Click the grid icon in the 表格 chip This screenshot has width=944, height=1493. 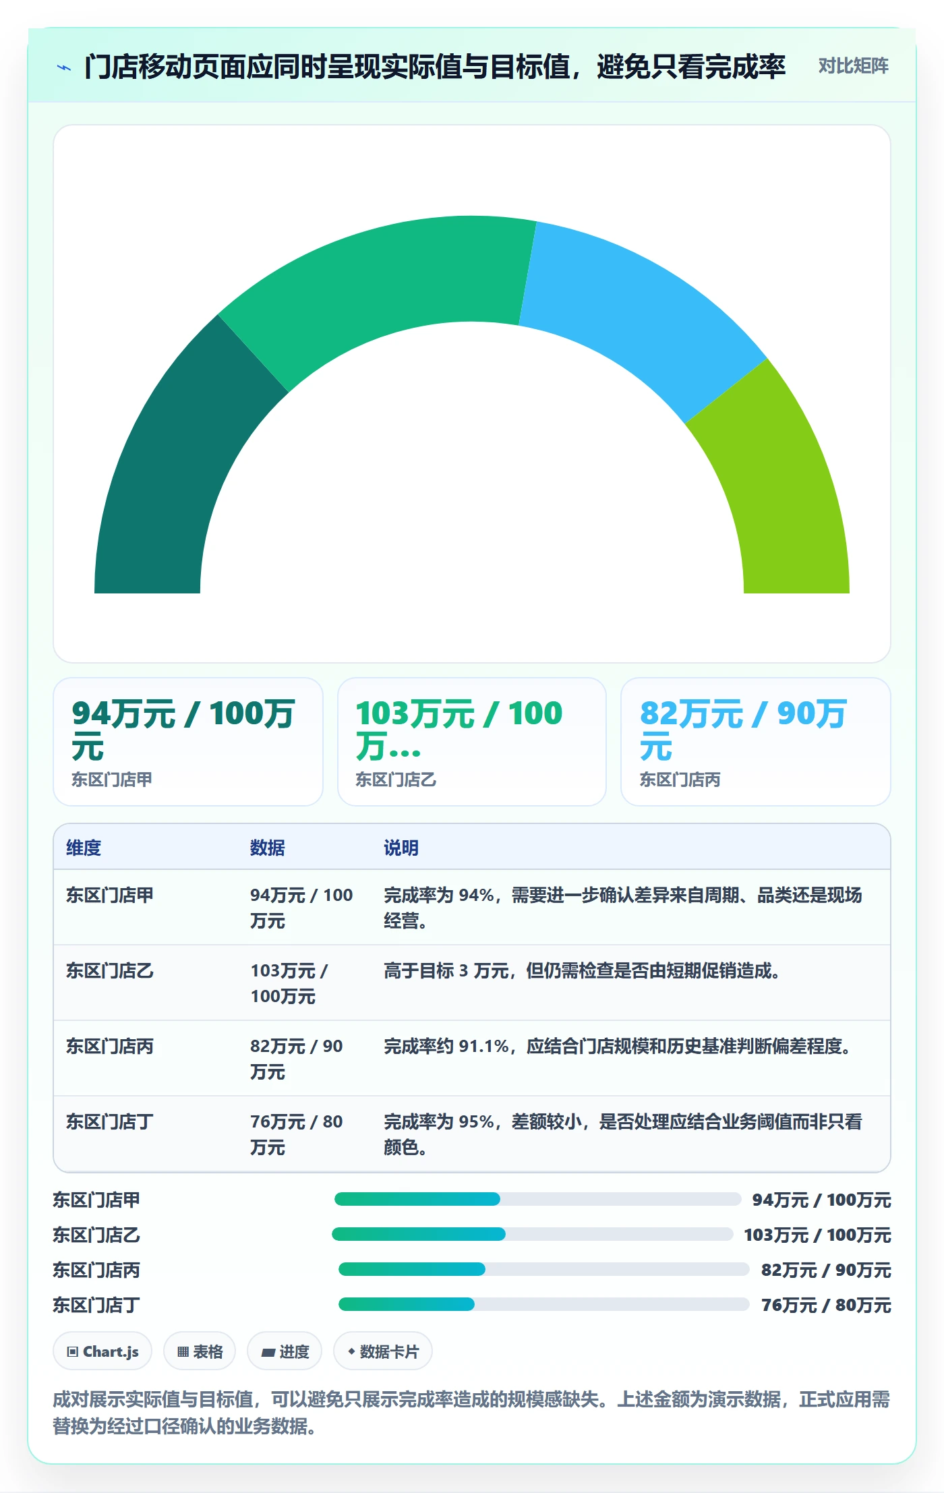click(183, 1351)
